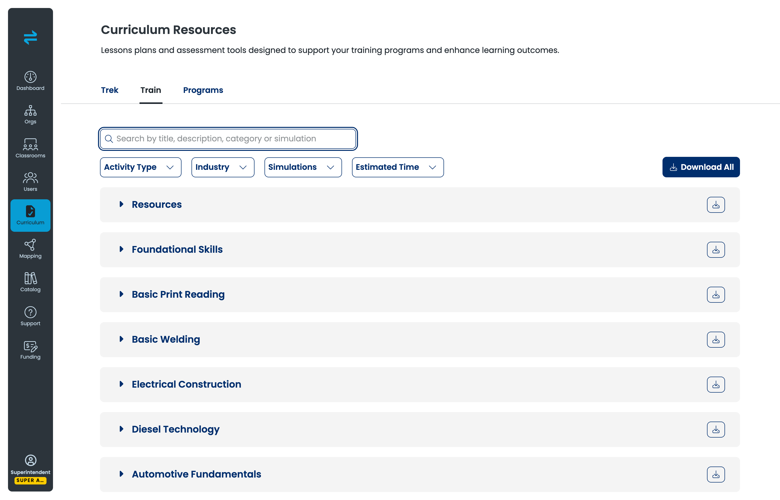Download the Basic Welding section
The image size is (780, 500).
click(x=716, y=340)
